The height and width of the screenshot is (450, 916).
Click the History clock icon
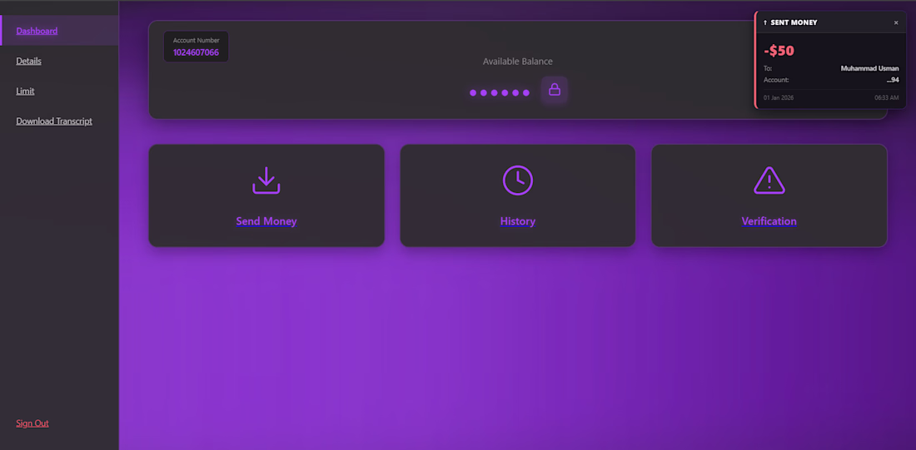[518, 180]
